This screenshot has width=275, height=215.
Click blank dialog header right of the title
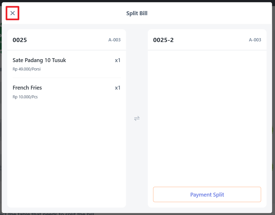pos(210,13)
